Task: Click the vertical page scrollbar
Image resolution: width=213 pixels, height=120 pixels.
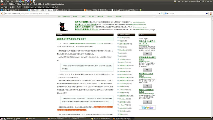Action: click(x=212, y=67)
